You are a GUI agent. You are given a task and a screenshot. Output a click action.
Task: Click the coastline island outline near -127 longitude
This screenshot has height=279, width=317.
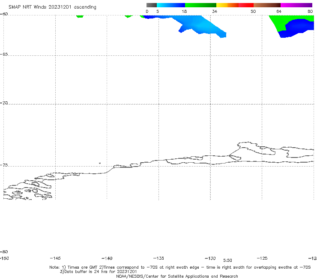coord(256,149)
